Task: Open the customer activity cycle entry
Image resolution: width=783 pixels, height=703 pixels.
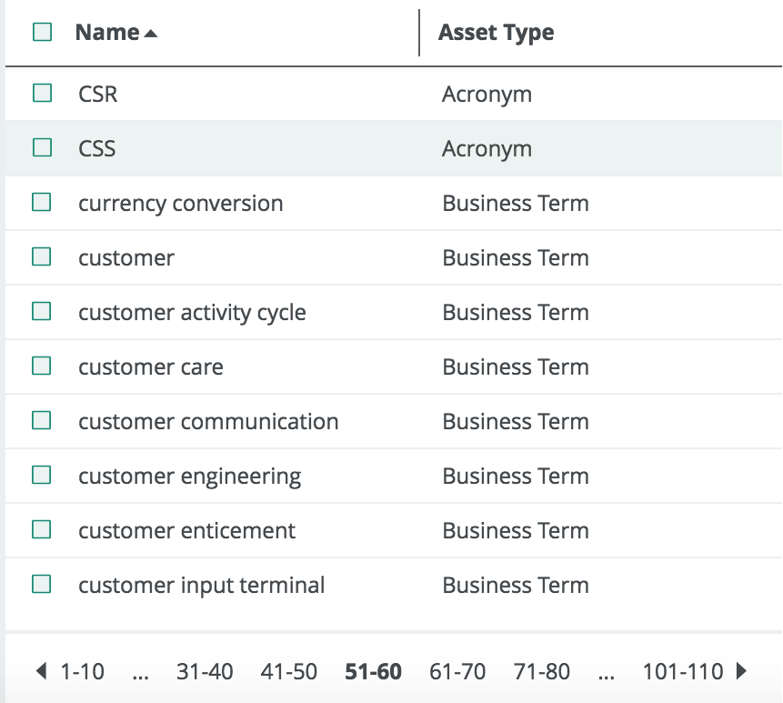Action: 191,312
